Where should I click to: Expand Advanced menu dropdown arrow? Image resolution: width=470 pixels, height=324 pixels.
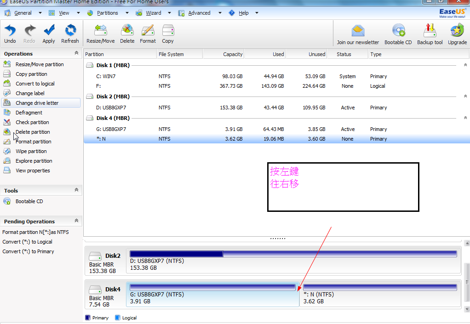pos(220,13)
